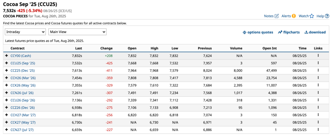
Task: Open the links menu for CCZ26 (Dec '26)
Action: coord(318,107)
